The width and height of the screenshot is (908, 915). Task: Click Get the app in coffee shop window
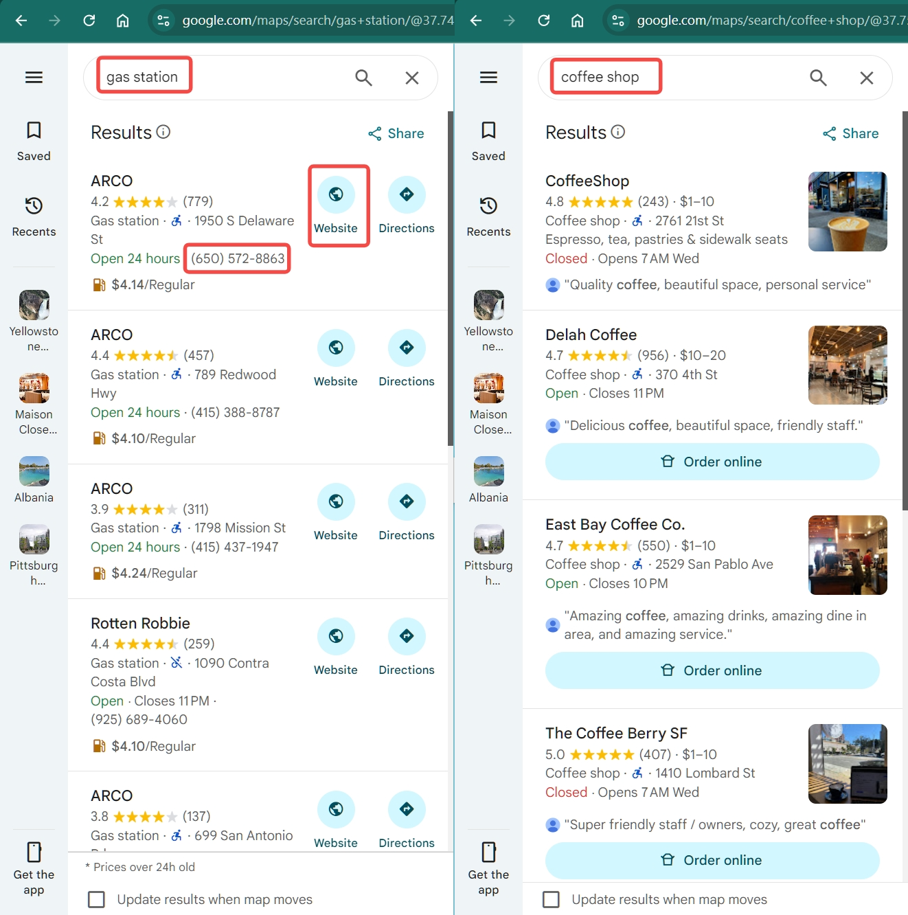tap(488, 868)
